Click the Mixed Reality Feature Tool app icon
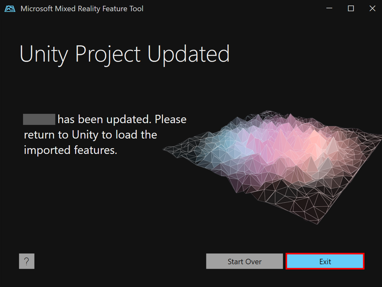The width and height of the screenshot is (382, 287). [x=10, y=9]
